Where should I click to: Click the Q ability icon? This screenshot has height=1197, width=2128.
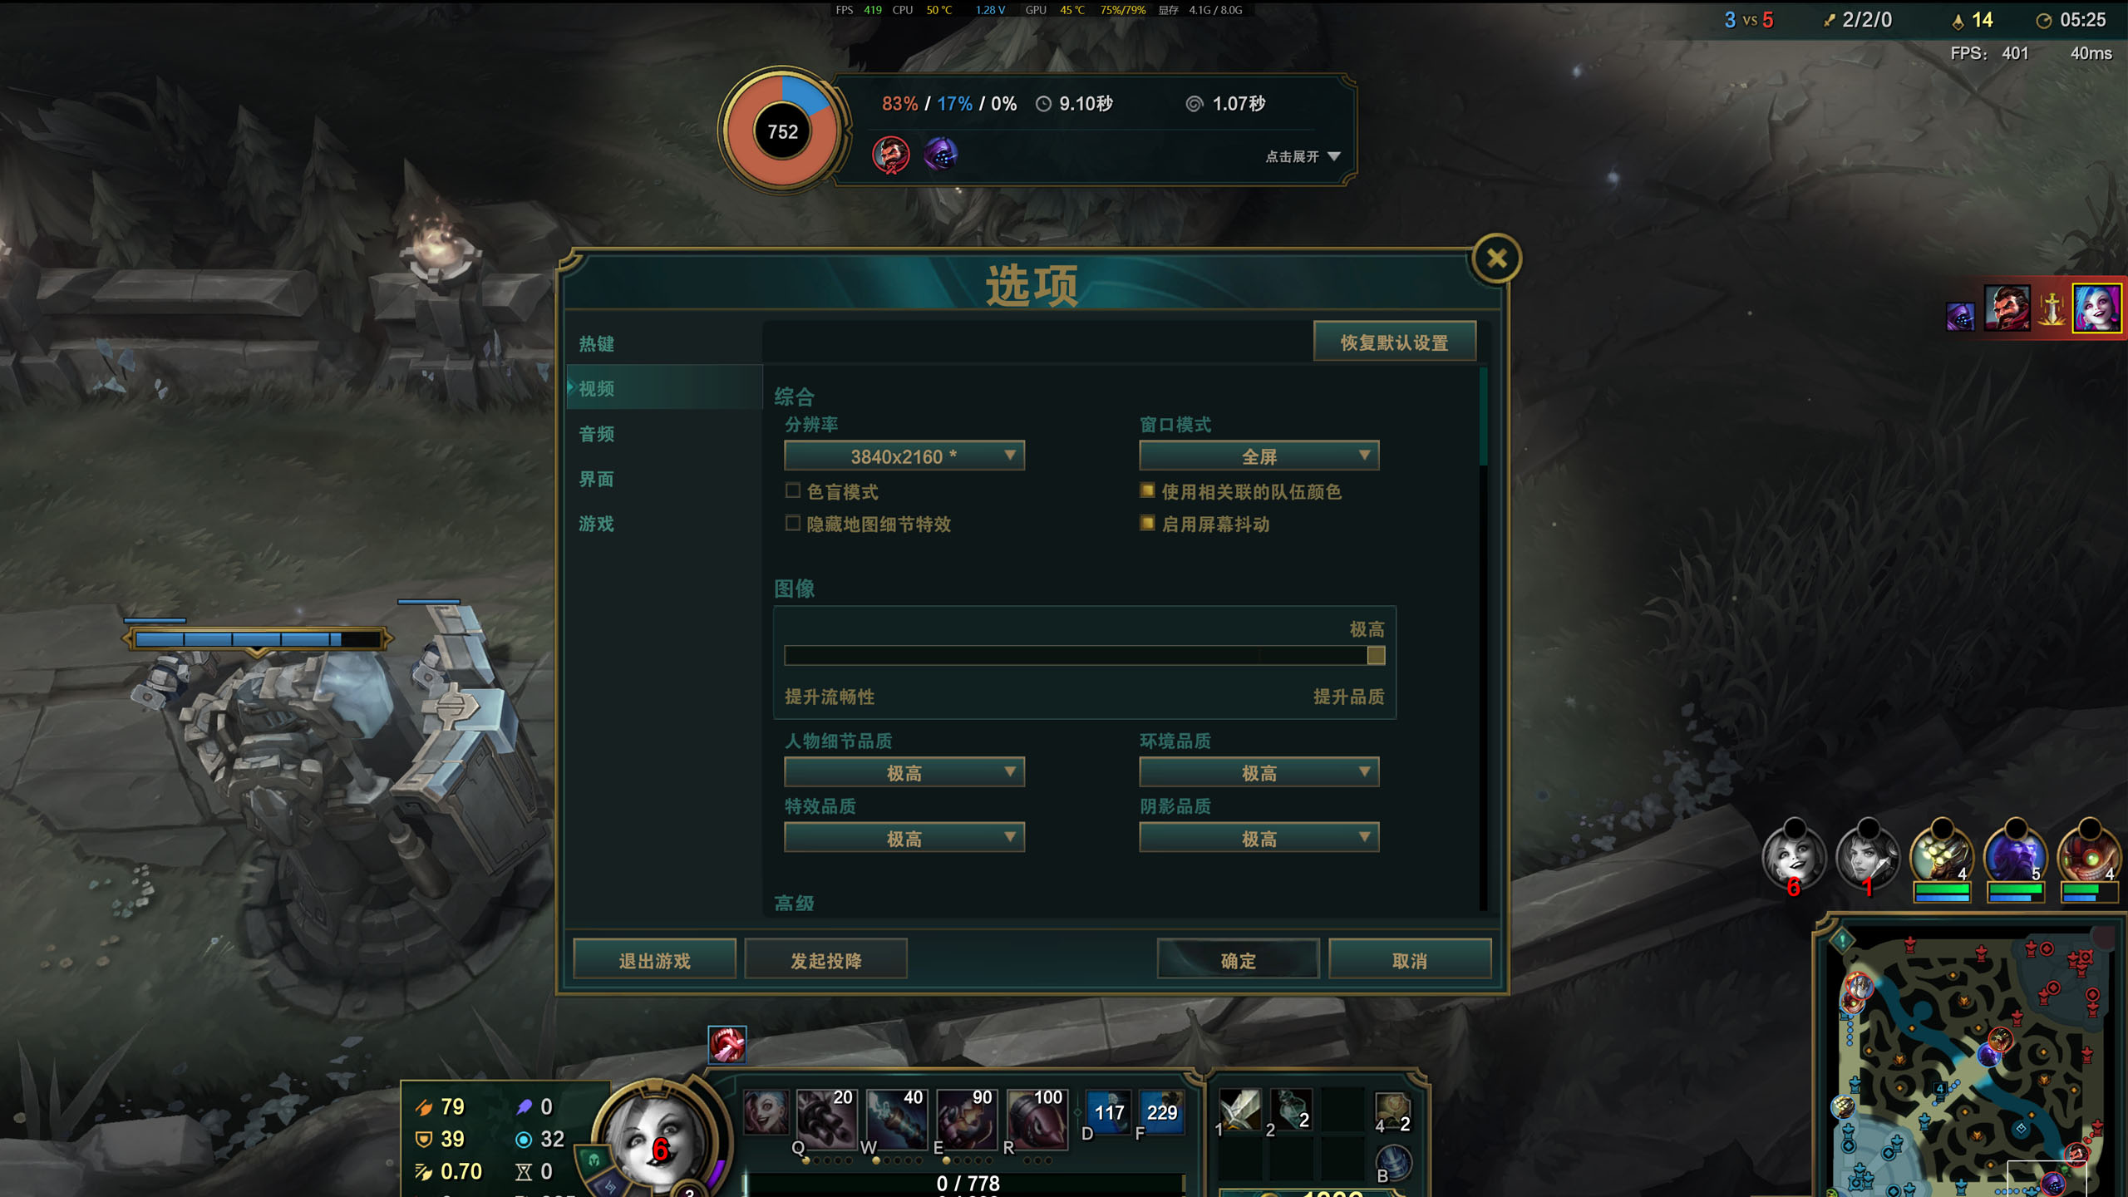coord(825,1118)
